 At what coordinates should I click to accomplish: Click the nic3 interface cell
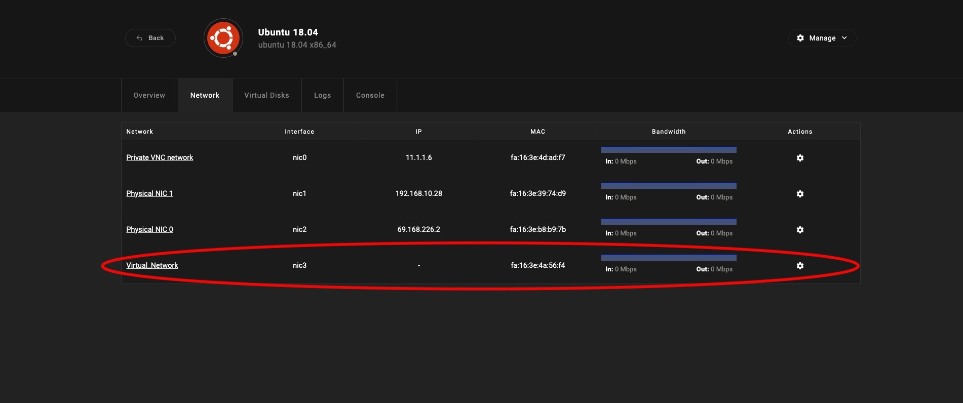300,265
